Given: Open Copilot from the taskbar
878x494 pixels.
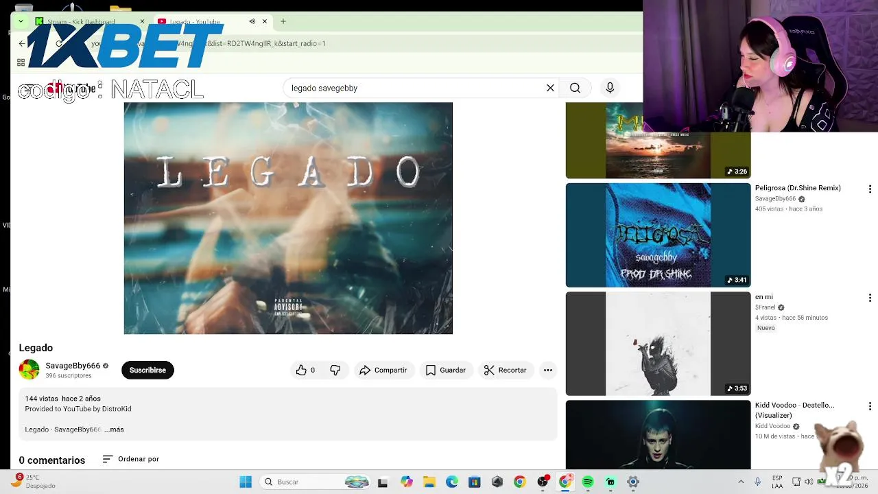Looking at the screenshot, I should (407, 482).
